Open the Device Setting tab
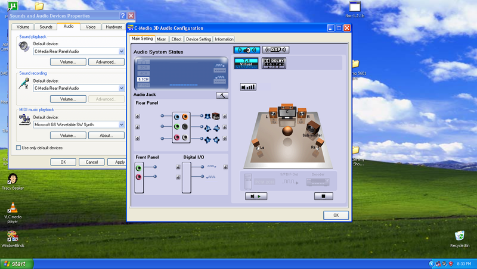This screenshot has width=477, height=269. click(199, 39)
